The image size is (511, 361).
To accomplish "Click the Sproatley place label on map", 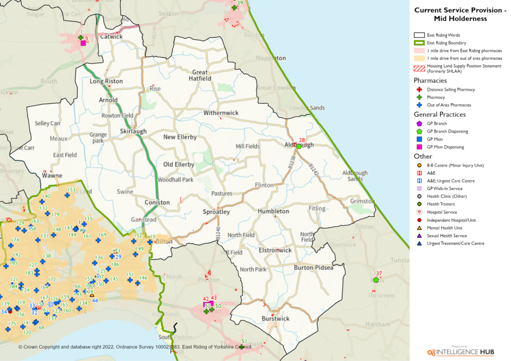I will pyautogui.click(x=216, y=212).
